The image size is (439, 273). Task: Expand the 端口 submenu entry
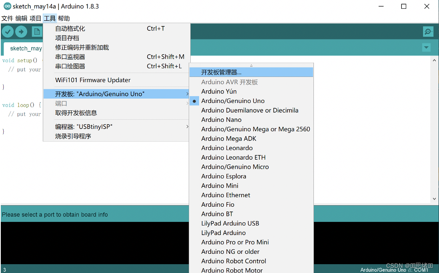pyautogui.click(x=116, y=104)
